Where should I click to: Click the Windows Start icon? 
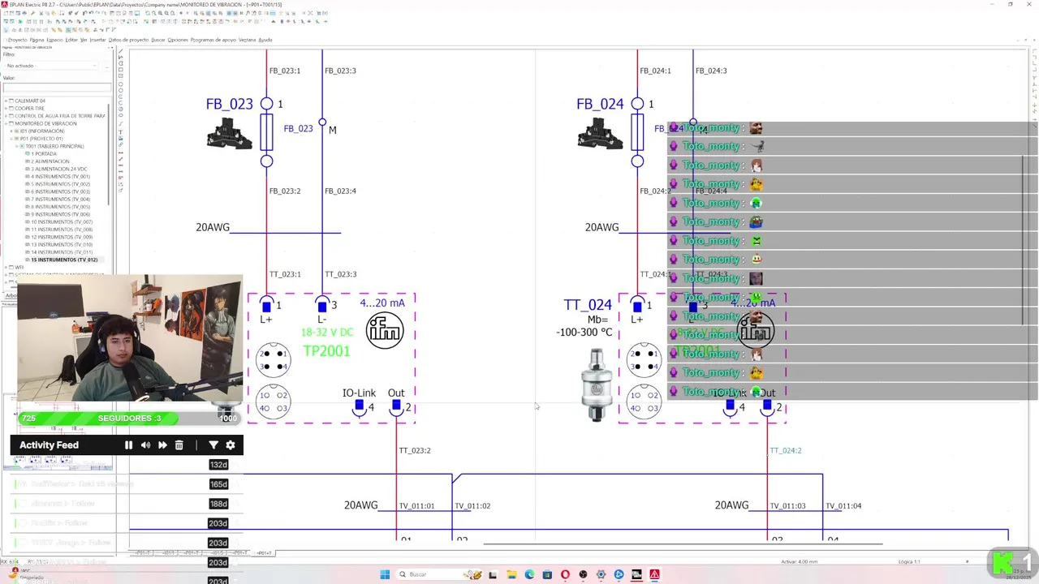(x=385, y=574)
